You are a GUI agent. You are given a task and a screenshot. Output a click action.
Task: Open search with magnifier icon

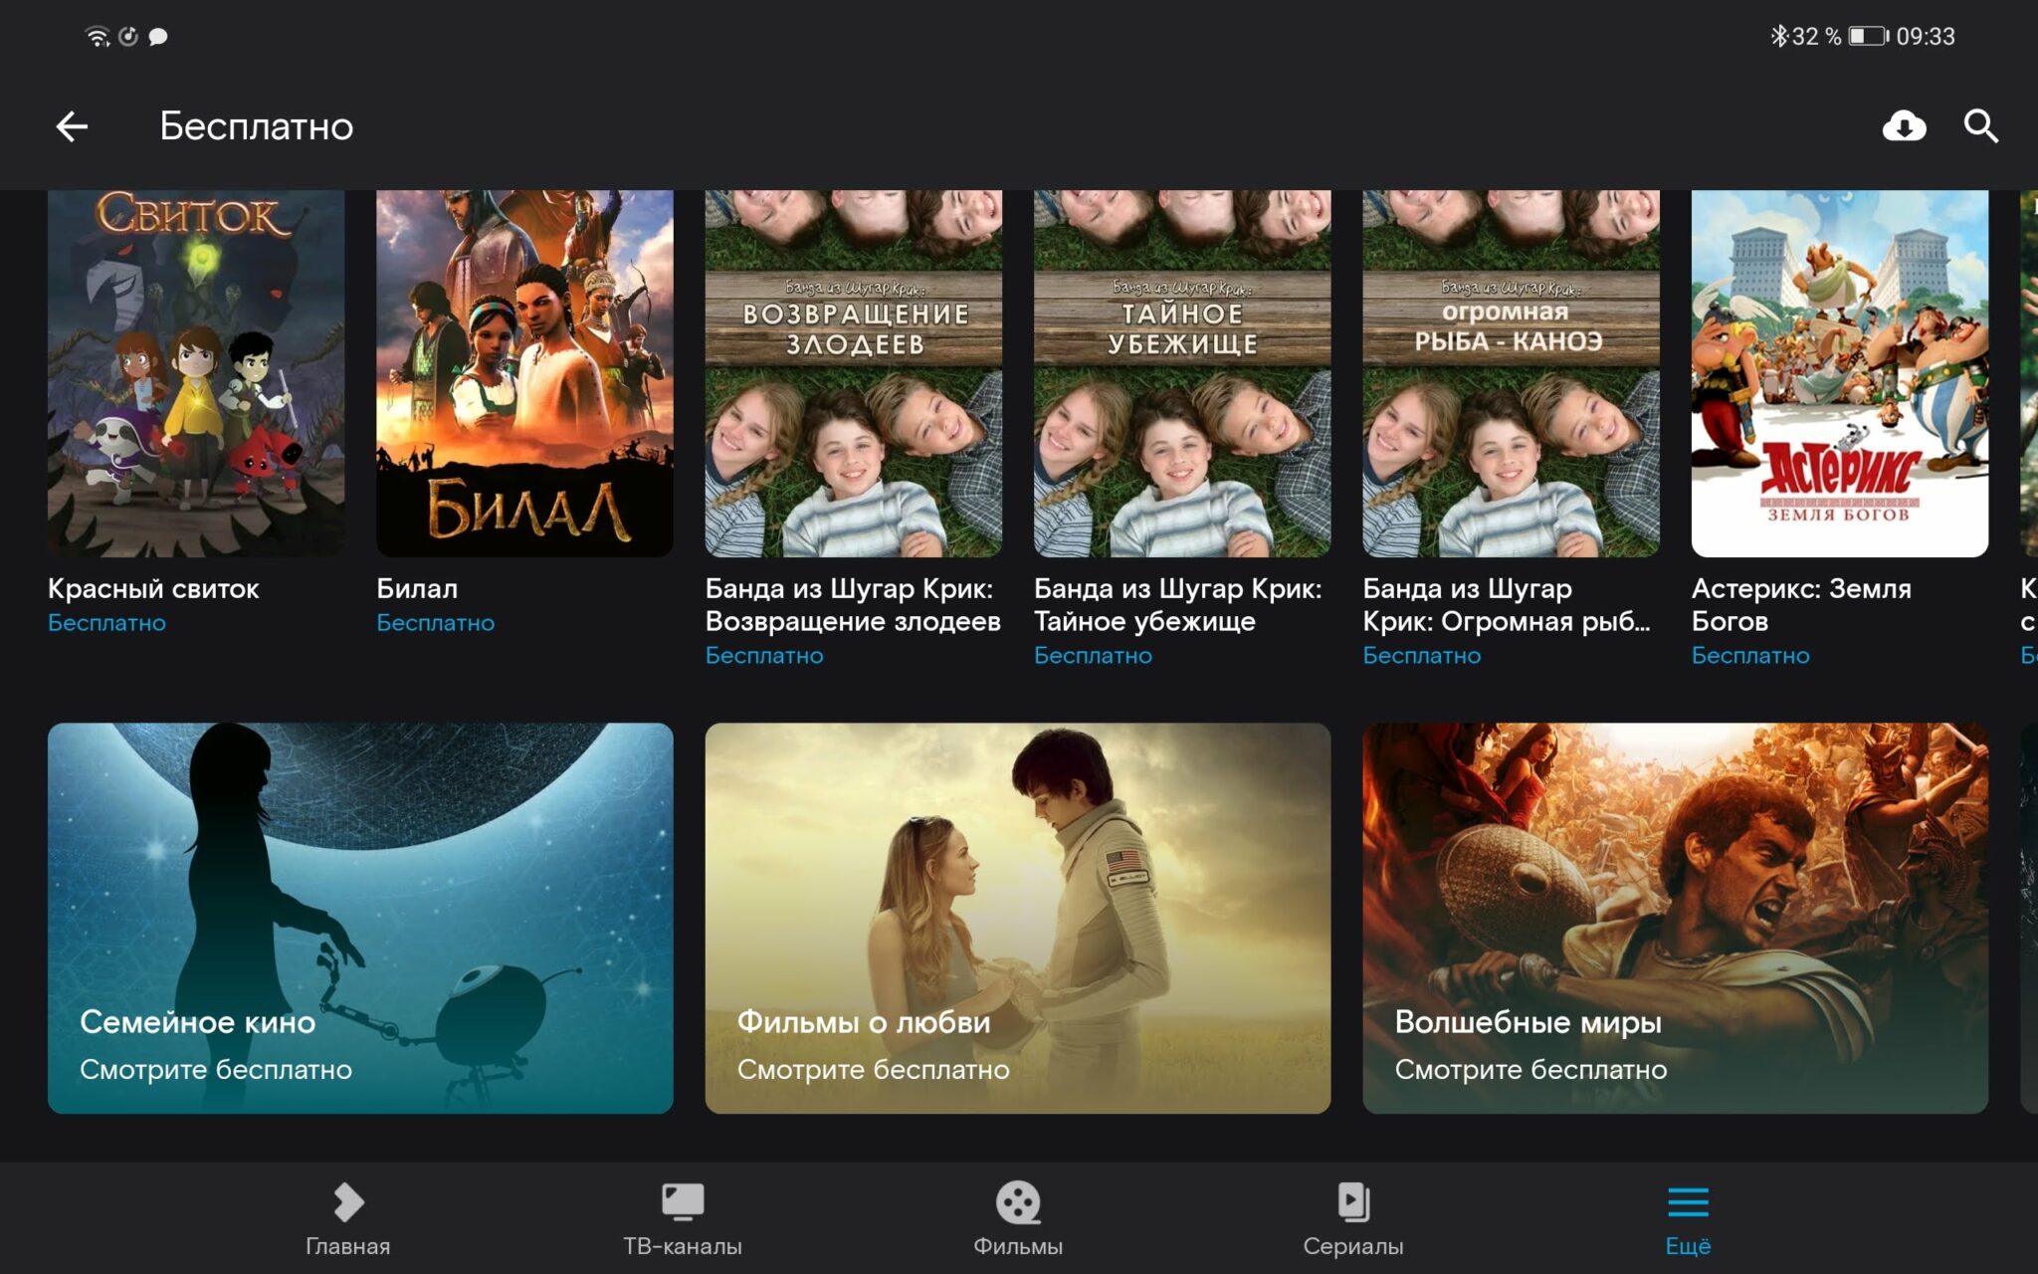[x=1980, y=126]
